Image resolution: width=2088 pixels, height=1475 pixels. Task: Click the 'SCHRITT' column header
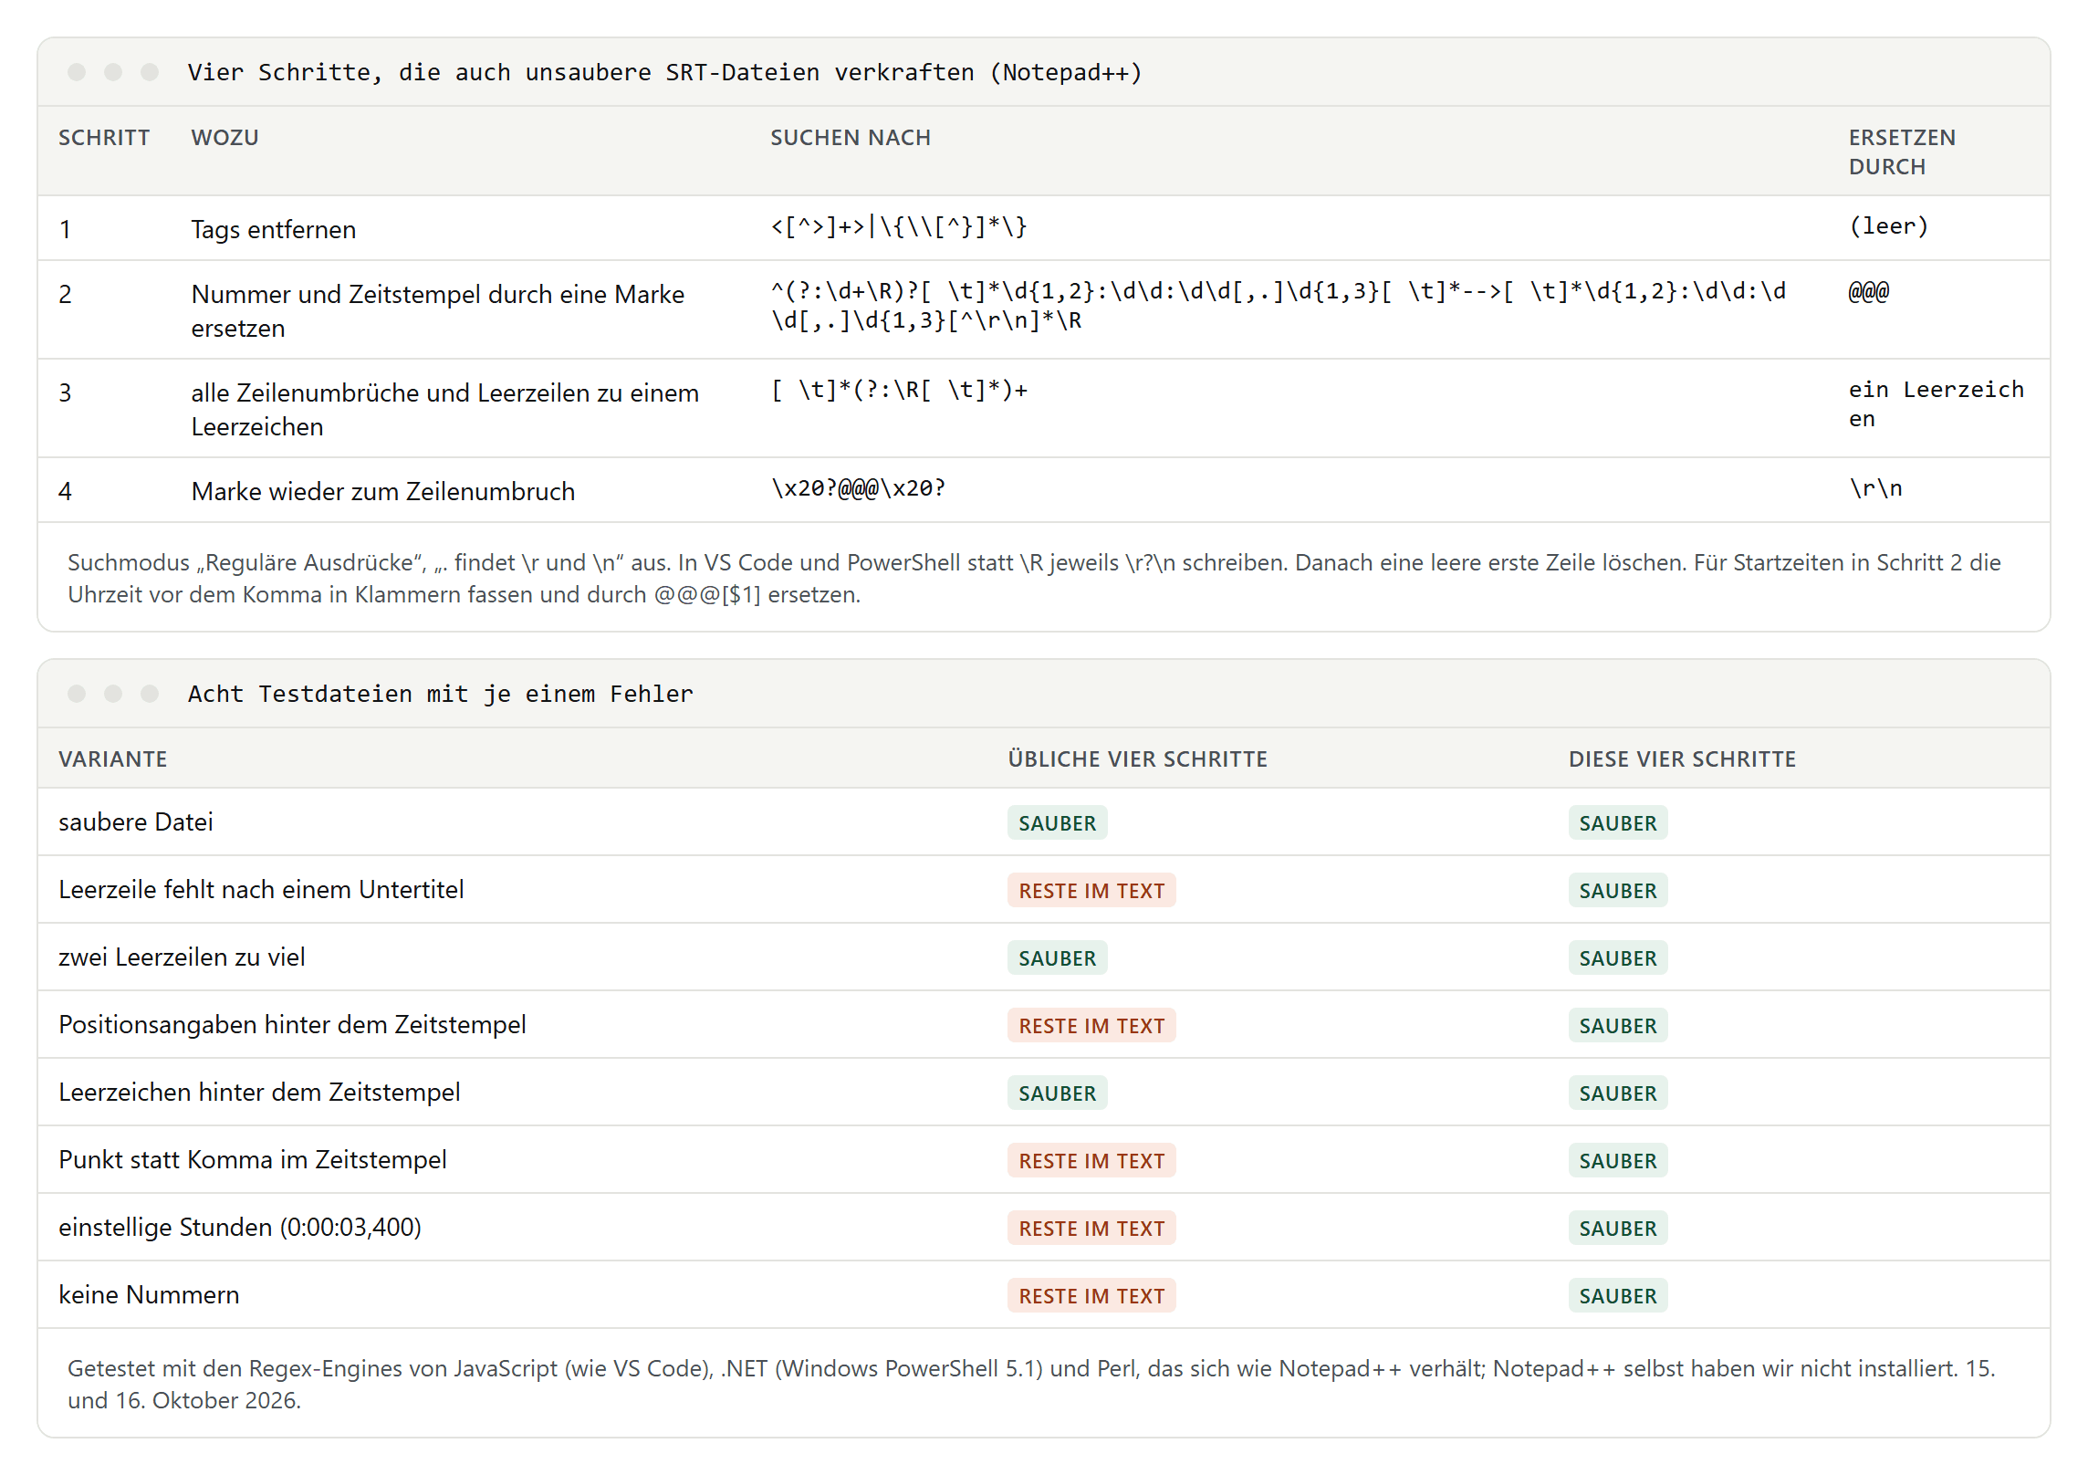coord(104,138)
